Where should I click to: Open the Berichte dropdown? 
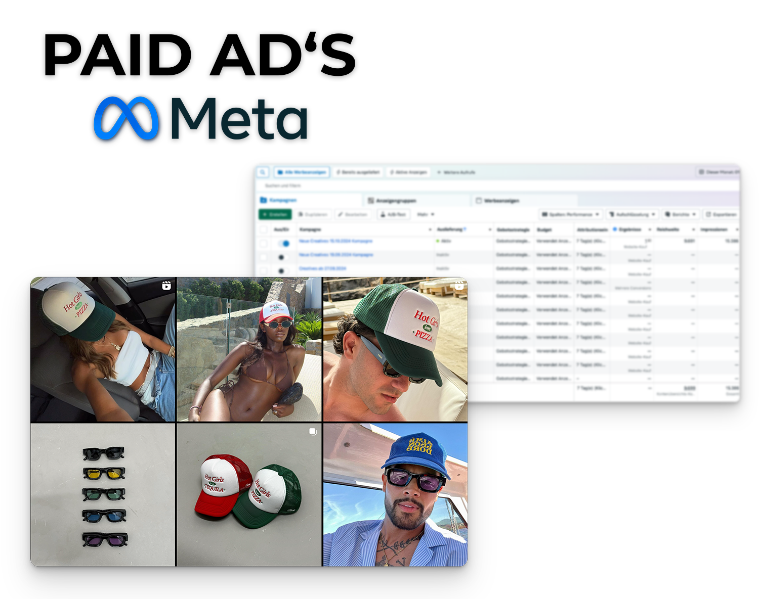(x=681, y=214)
